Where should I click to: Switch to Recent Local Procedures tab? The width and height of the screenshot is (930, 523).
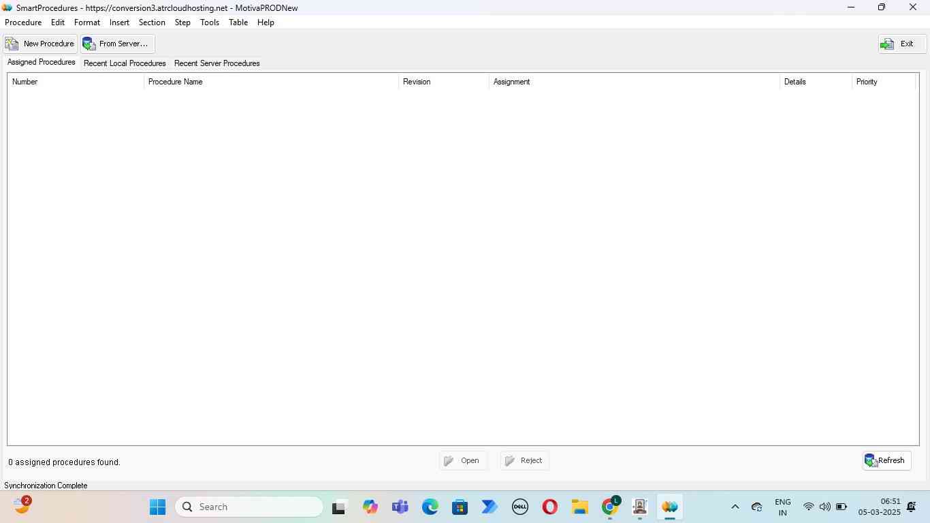[x=125, y=63]
